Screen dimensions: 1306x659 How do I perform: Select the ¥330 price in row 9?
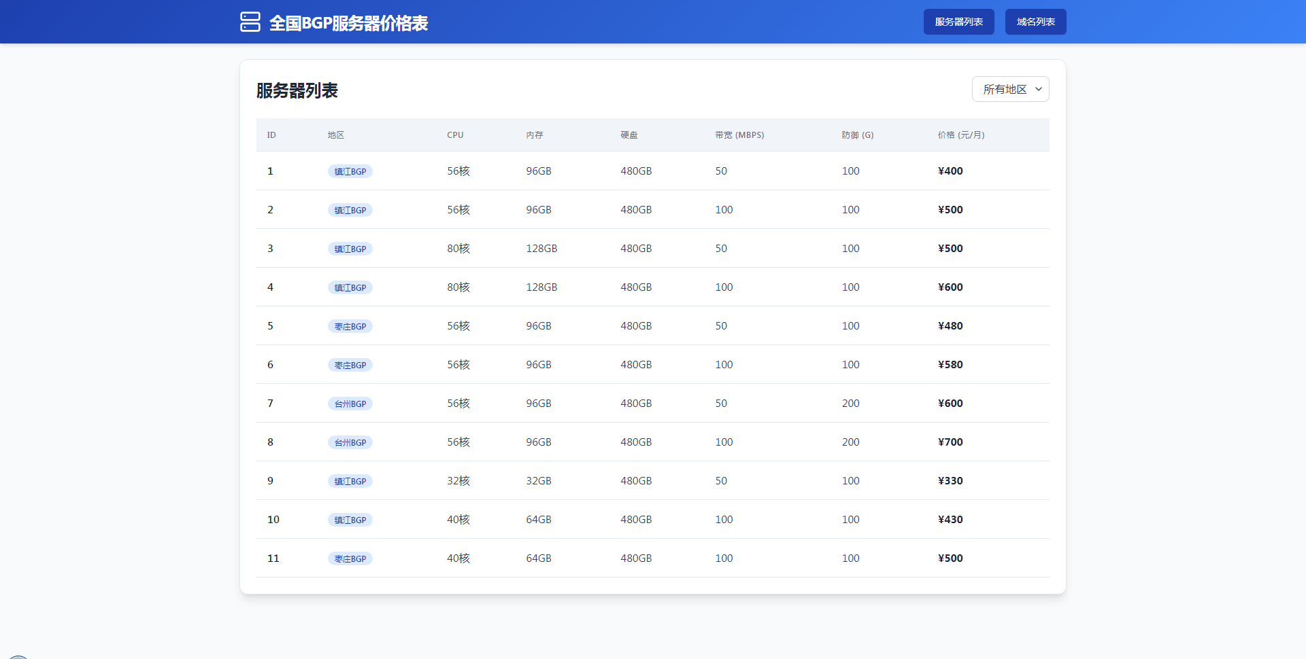tap(950, 481)
